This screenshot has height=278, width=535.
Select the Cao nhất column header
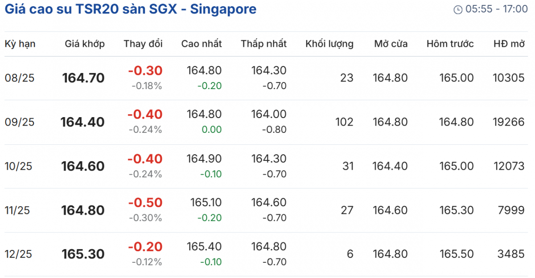201,44
